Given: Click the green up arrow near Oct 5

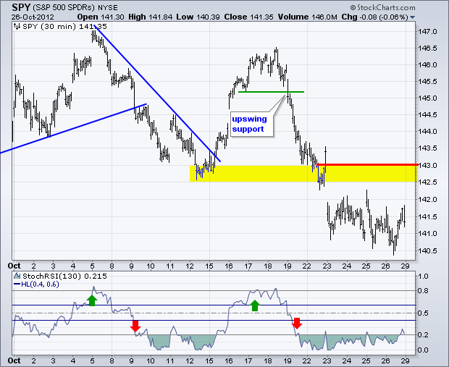Looking at the screenshot, I should (x=92, y=300).
